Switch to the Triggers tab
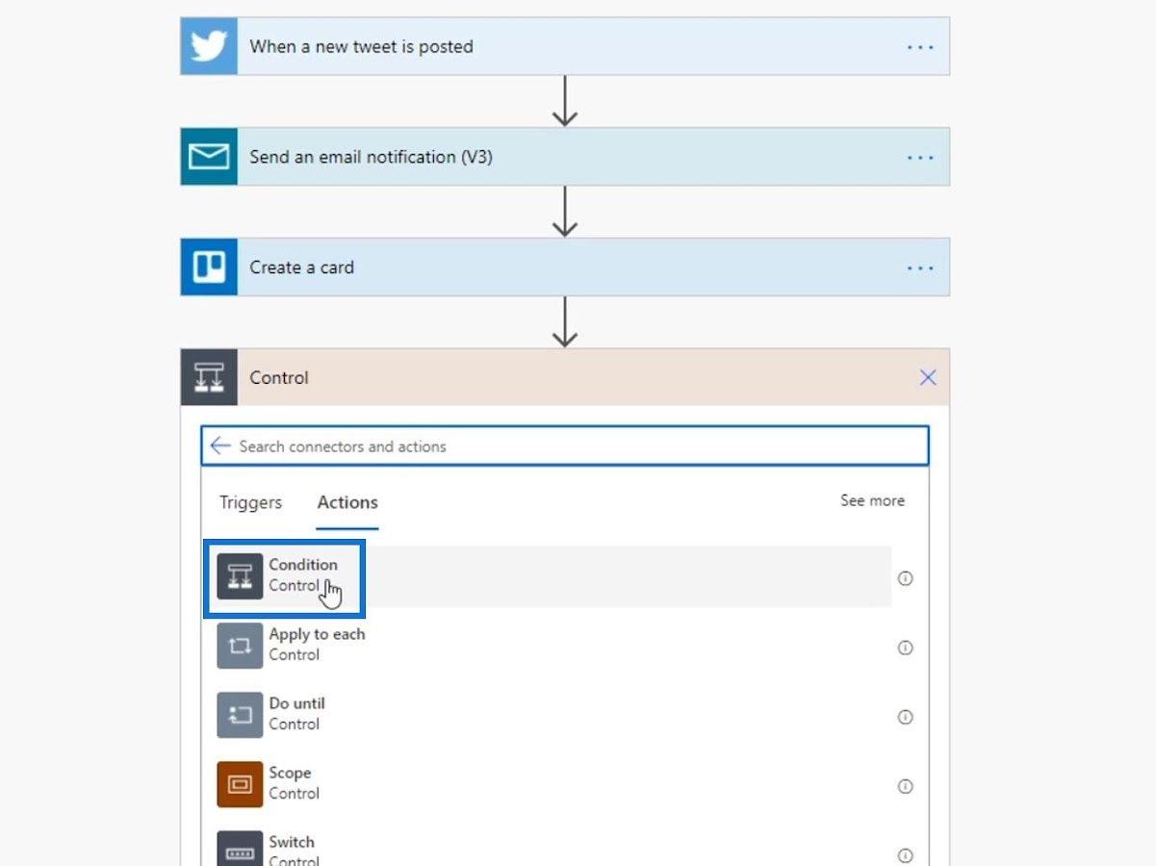Screen dimensions: 1156x866 tap(250, 502)
